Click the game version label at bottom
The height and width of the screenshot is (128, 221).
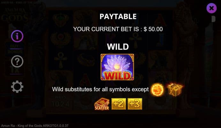click(35, 125)
